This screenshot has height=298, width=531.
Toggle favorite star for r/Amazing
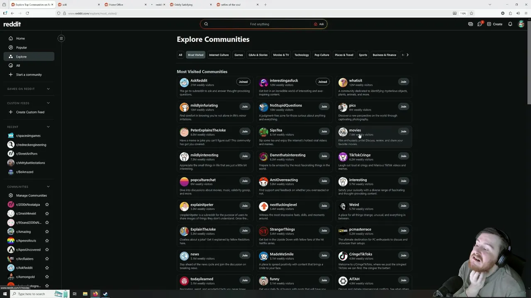[x=47, y=232]
